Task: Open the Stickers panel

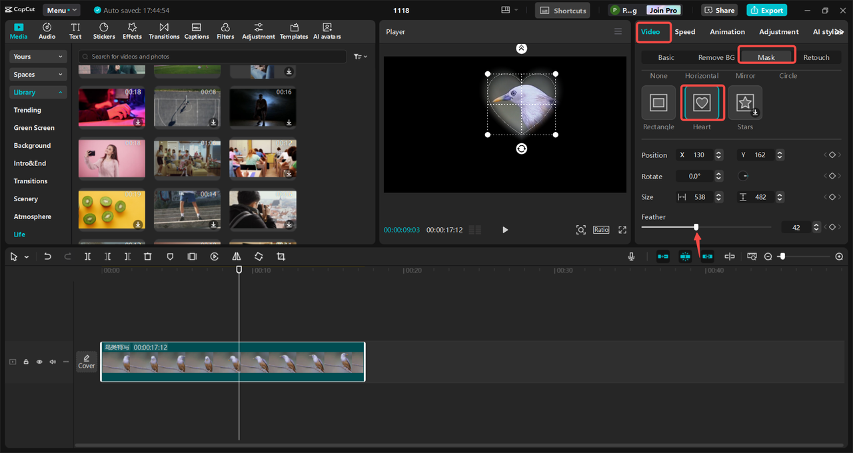Action: tap(104, 31)
